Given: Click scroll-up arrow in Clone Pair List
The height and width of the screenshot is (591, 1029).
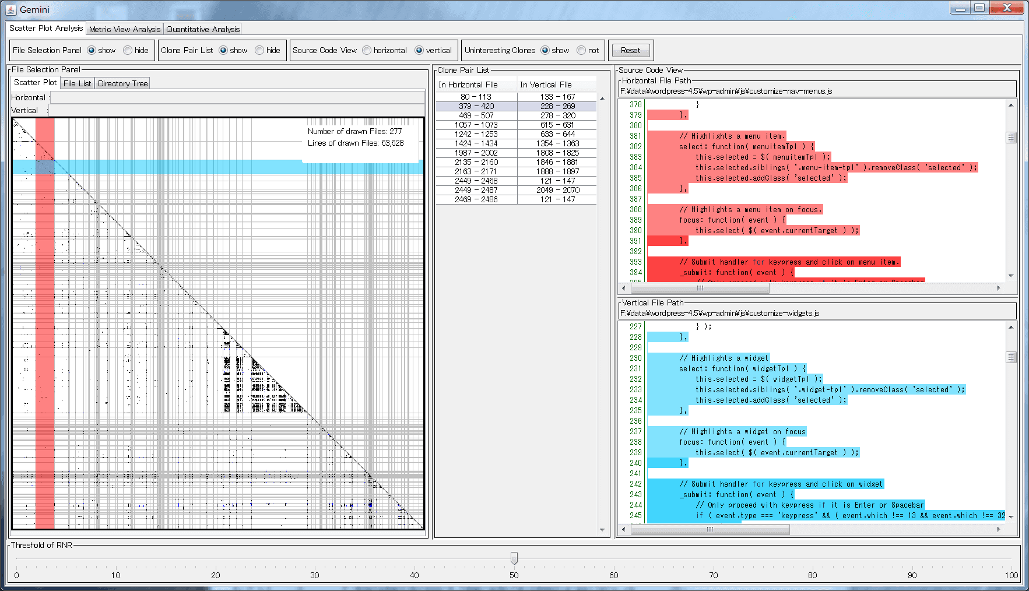Looking at the screenshot, I should 602,99.
